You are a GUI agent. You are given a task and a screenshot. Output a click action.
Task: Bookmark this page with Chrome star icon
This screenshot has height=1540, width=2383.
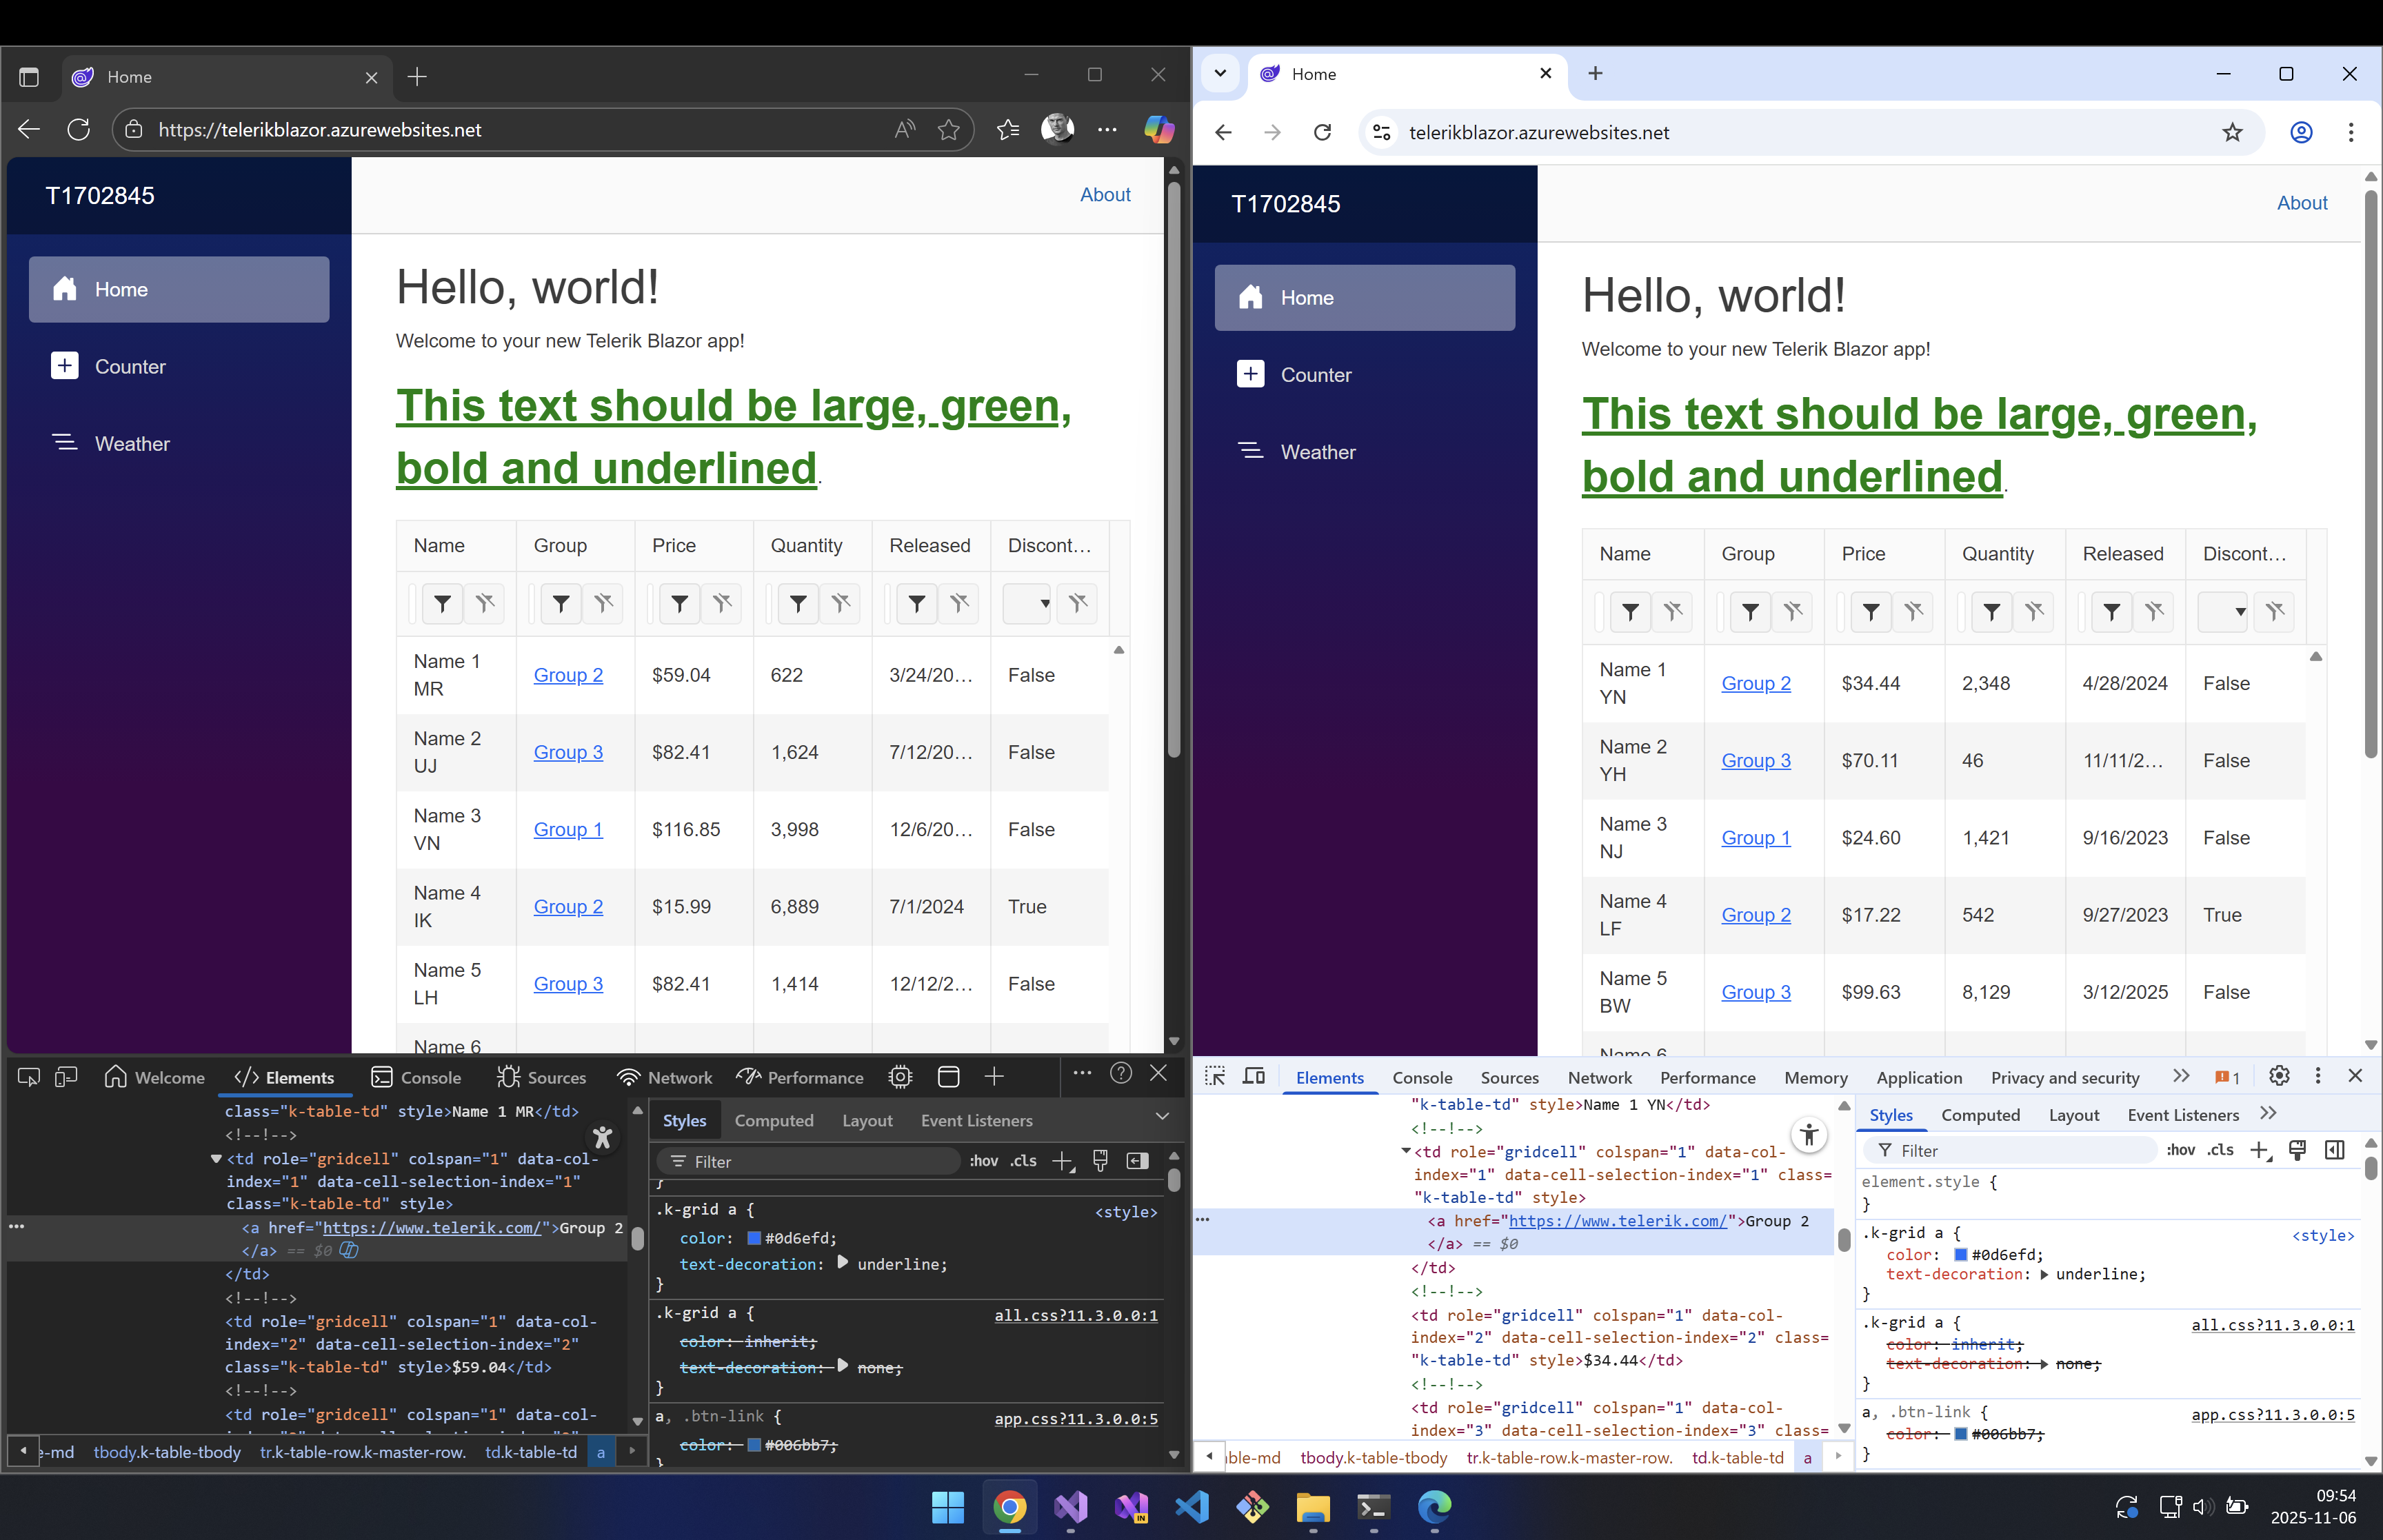coord(2232,133)
